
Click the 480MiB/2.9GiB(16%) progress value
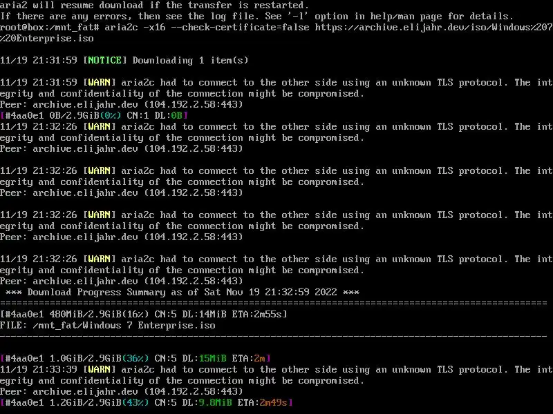(x=99, y=314)
